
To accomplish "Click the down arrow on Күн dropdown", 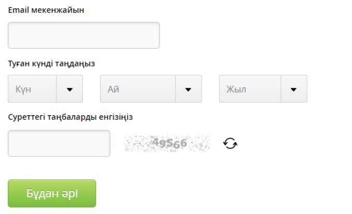I will (x=69, y=89).
